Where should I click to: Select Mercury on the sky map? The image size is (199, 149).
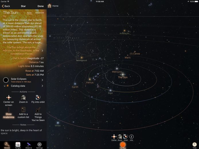(x=117, y=69)
